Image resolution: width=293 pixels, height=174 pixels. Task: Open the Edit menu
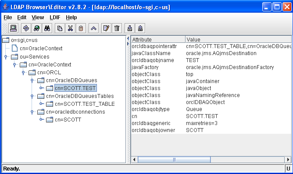pyautogui.click(x=21, y=17)
